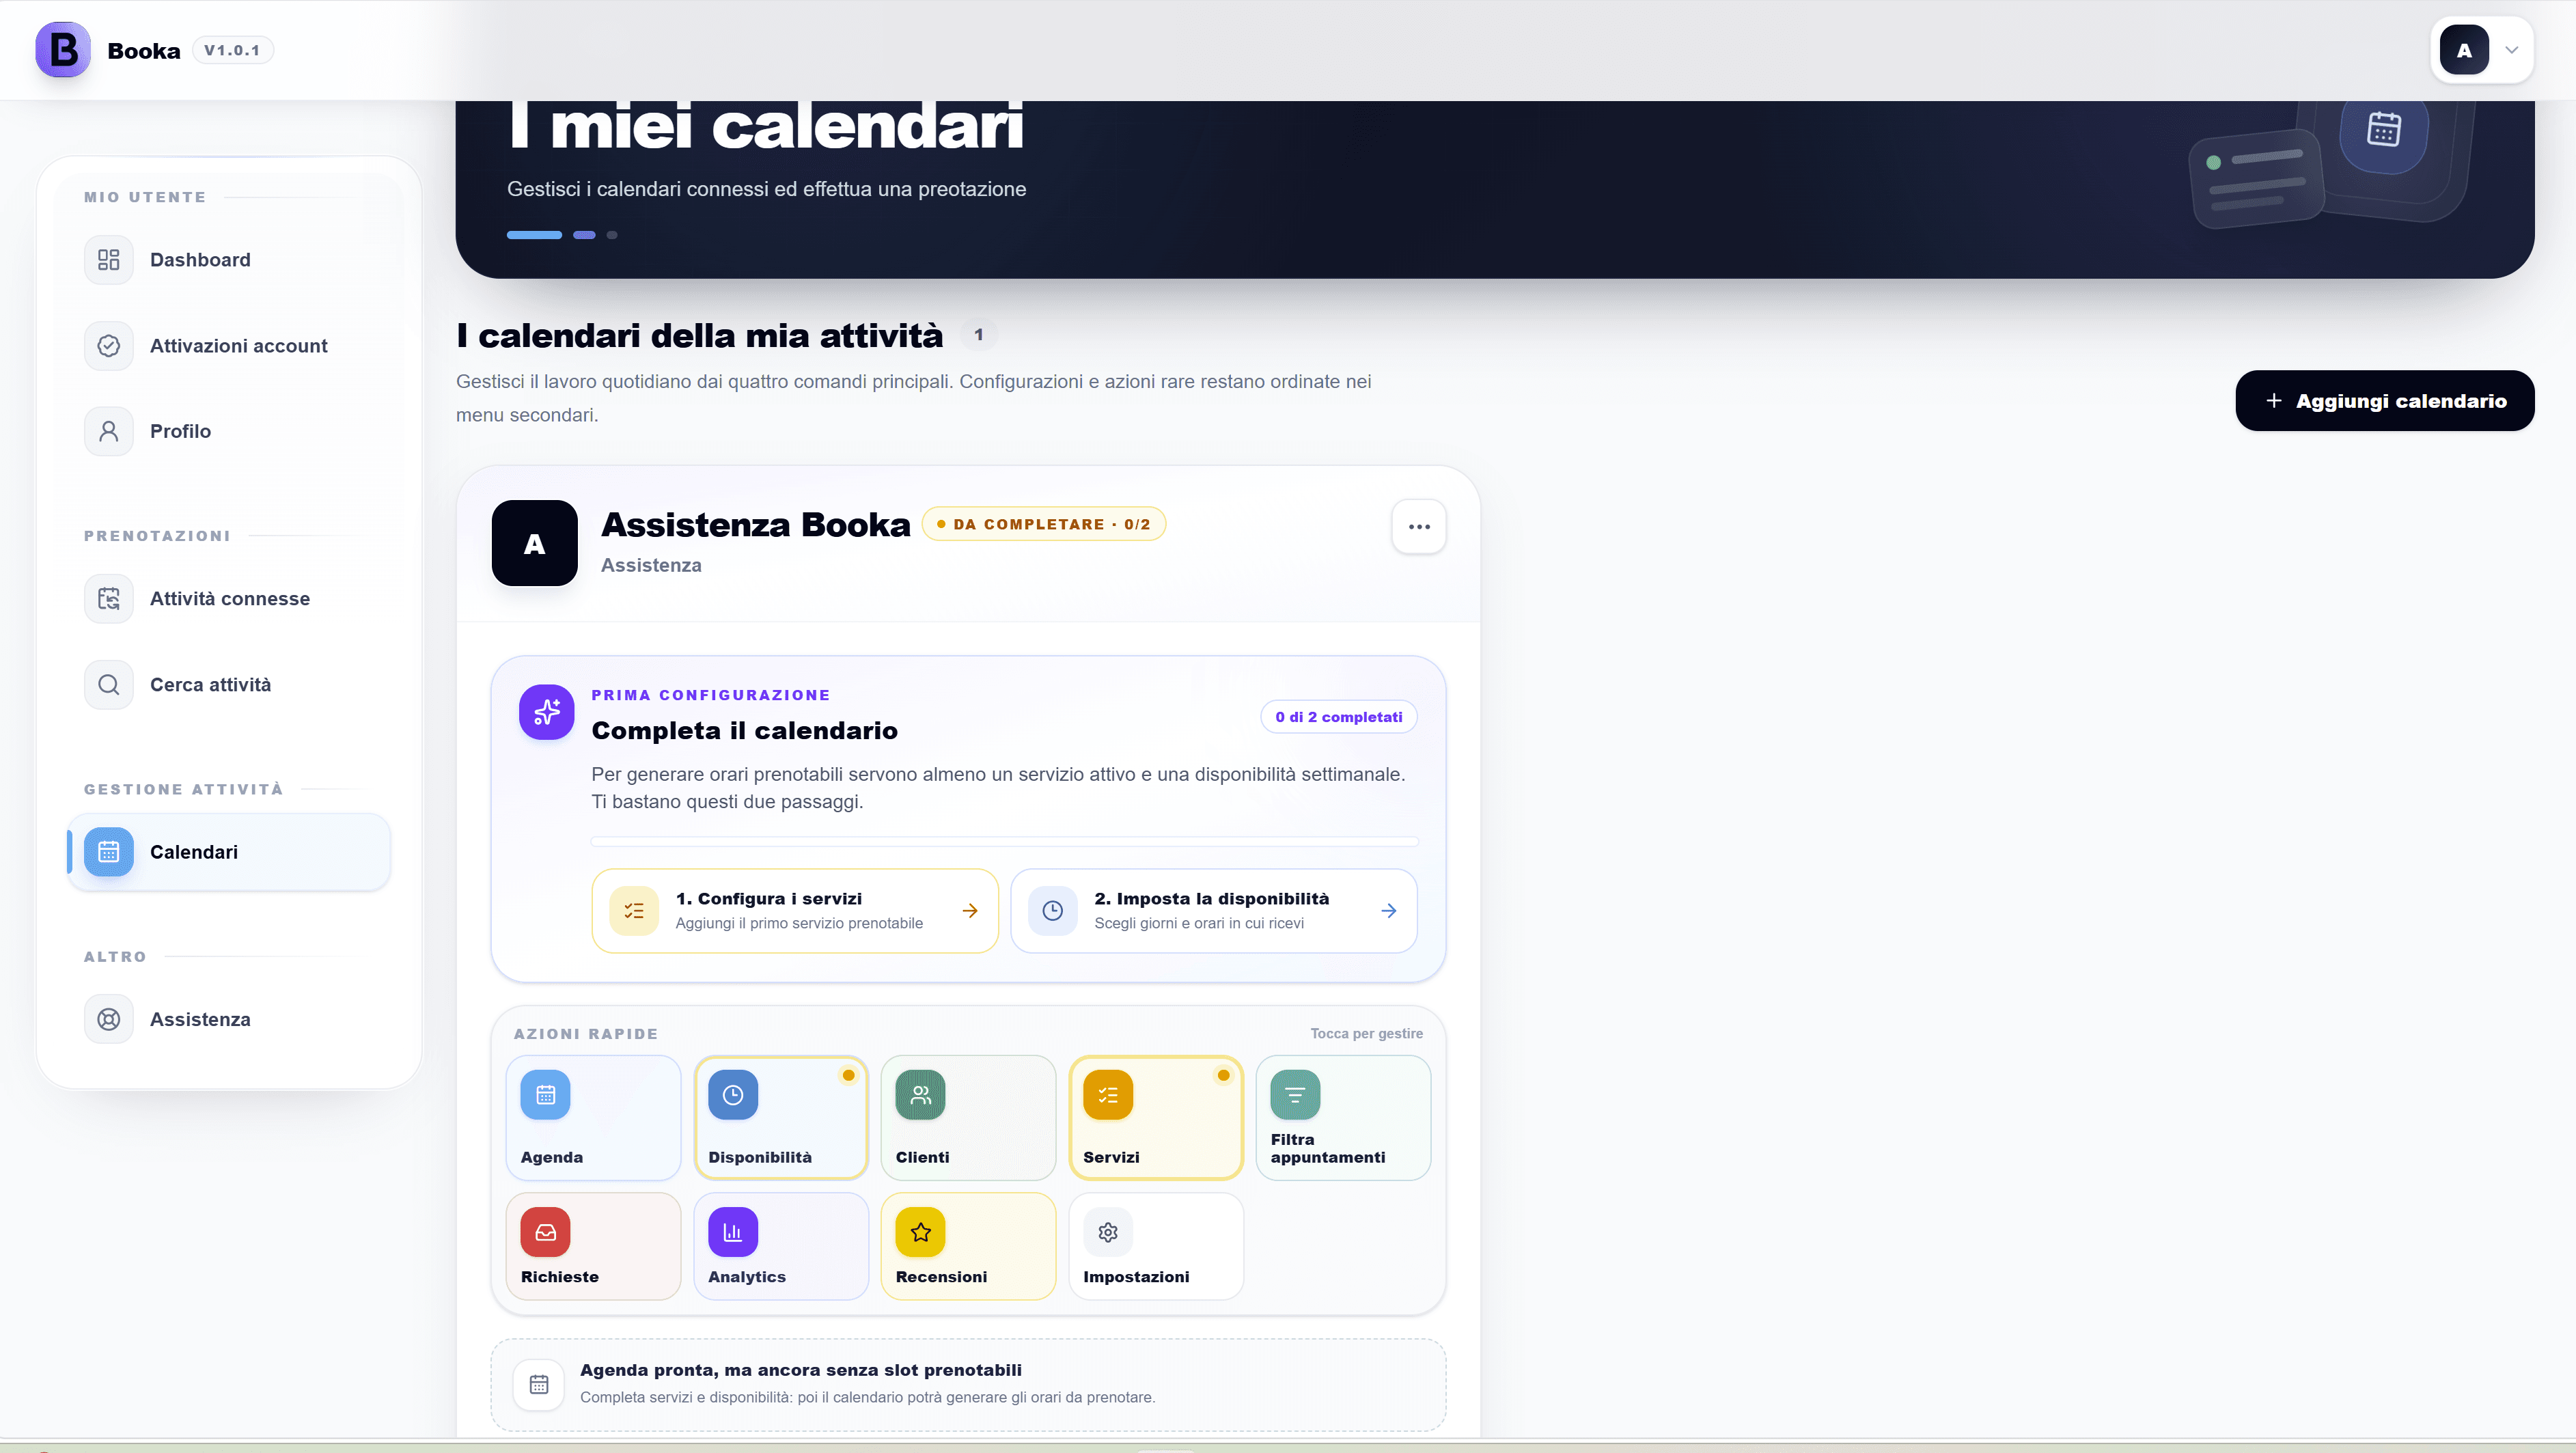The height and width of the screenshot is (1453, 2576).
Task: Click the Cerca attività magnifier icon
Action: coord(109,685)
